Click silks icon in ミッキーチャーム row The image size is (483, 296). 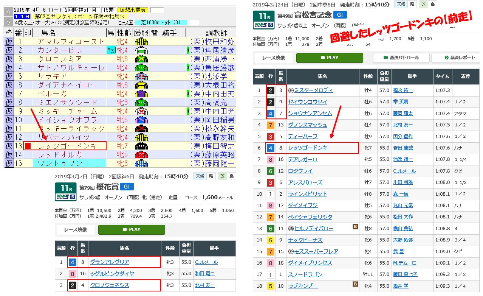pyautogui.click(x=141, y=111)
